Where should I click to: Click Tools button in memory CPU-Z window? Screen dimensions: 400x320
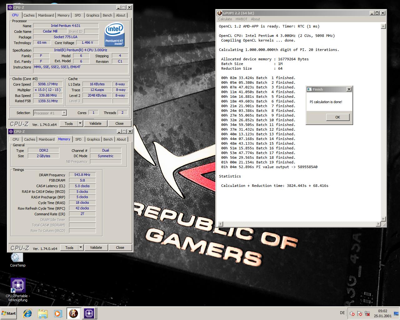pos(69,247)
